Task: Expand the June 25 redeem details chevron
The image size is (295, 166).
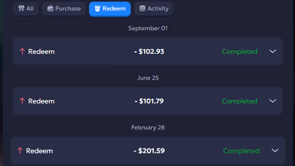Action: point(272,101)
